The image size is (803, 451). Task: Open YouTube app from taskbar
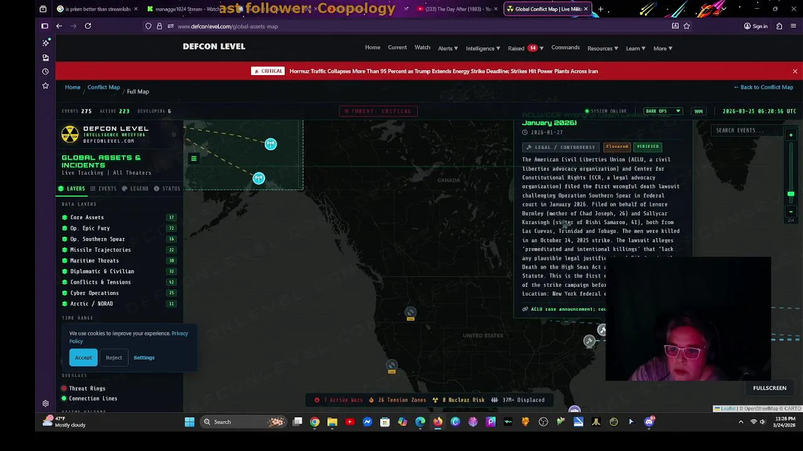click(350, 422)
